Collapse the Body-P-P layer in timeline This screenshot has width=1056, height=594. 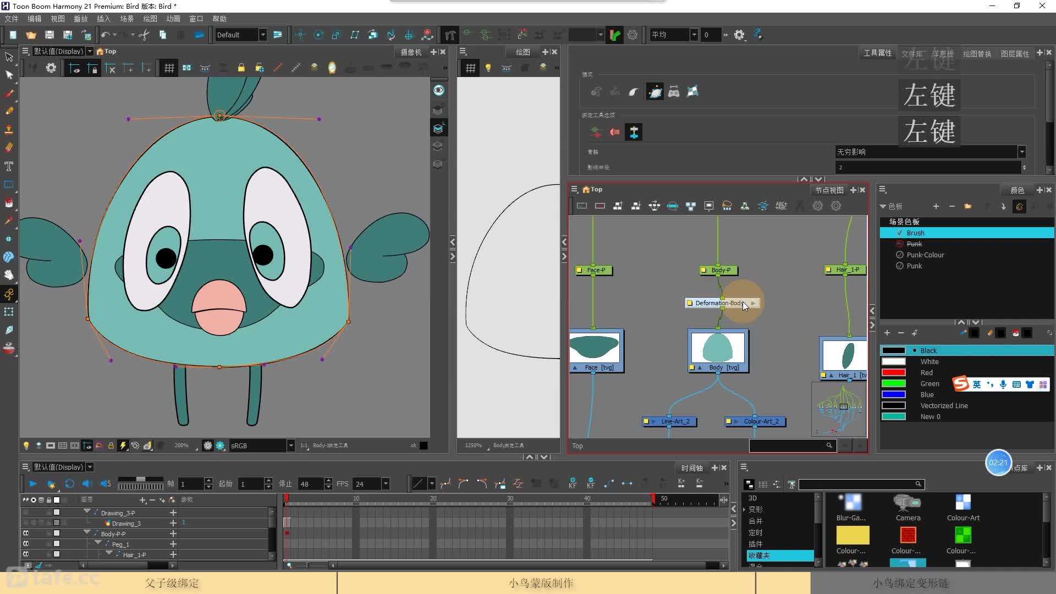pyautogui.click(x=87, y=532)
